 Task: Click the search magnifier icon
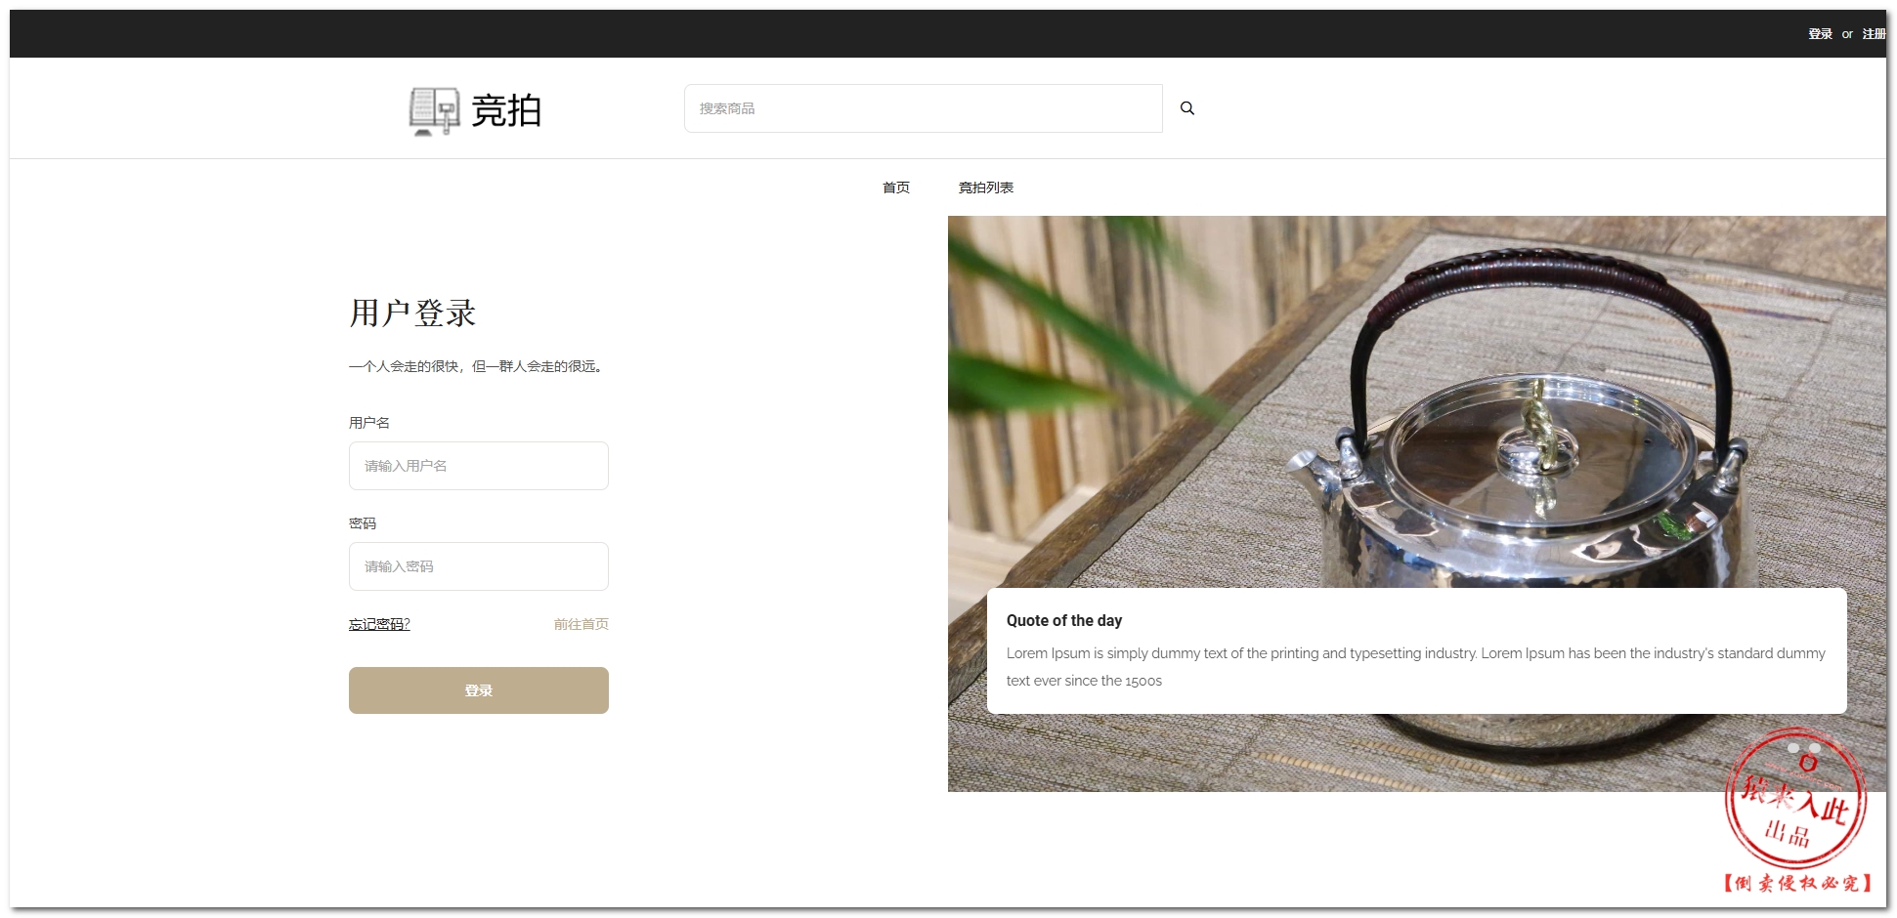click(1186, 108)
